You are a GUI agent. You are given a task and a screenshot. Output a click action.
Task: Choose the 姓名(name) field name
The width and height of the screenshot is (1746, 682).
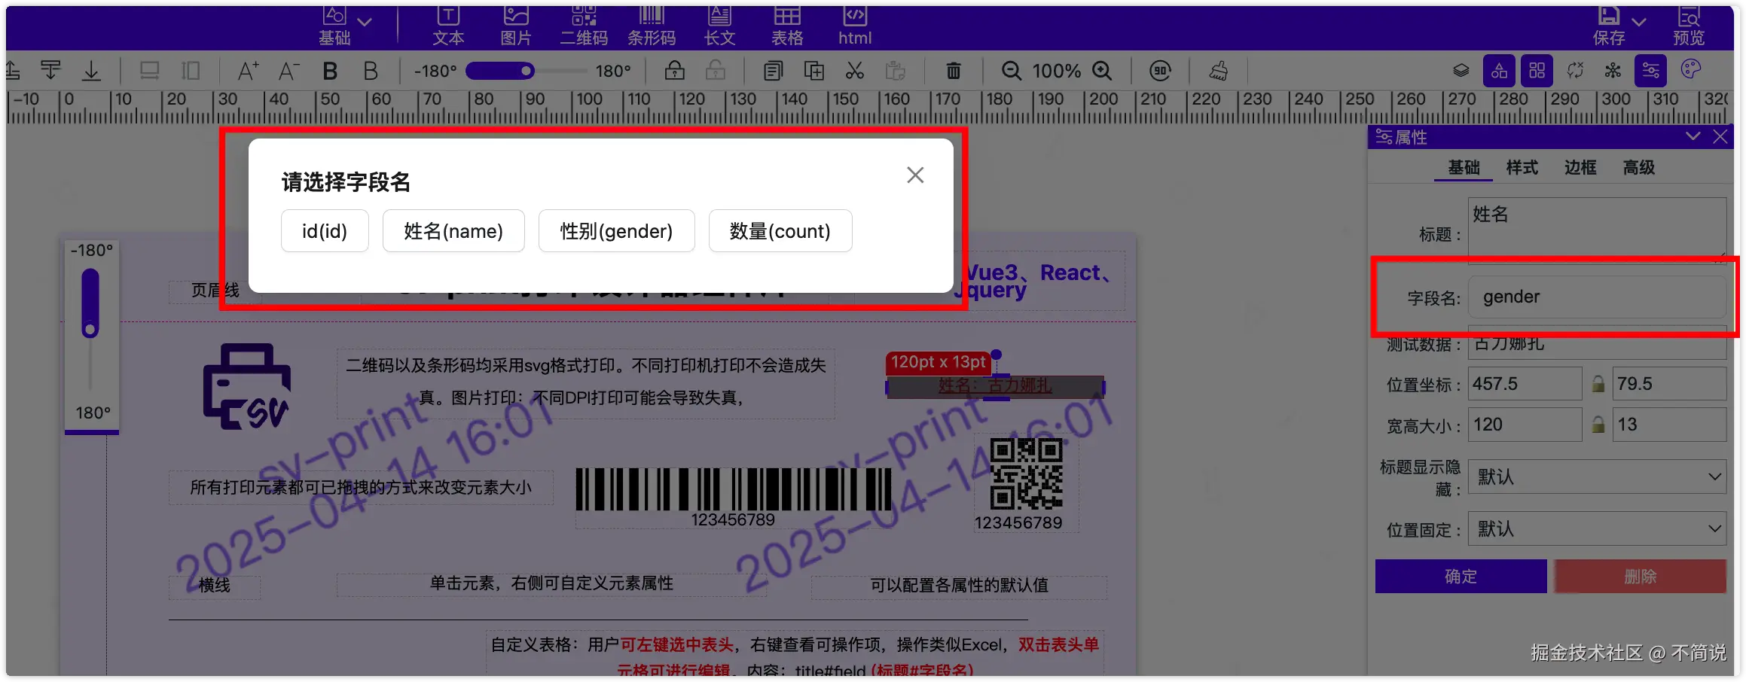(453, 231)
